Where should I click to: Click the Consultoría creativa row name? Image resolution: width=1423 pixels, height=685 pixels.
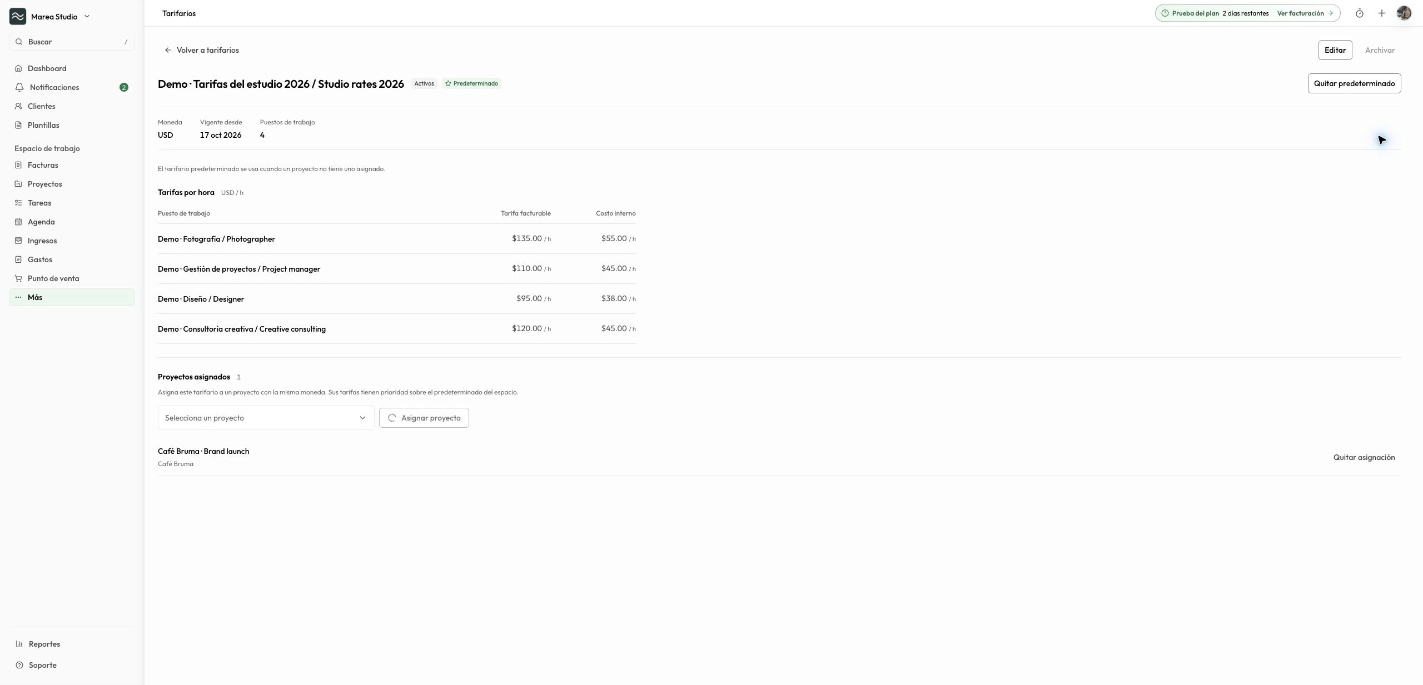(242, 329)
